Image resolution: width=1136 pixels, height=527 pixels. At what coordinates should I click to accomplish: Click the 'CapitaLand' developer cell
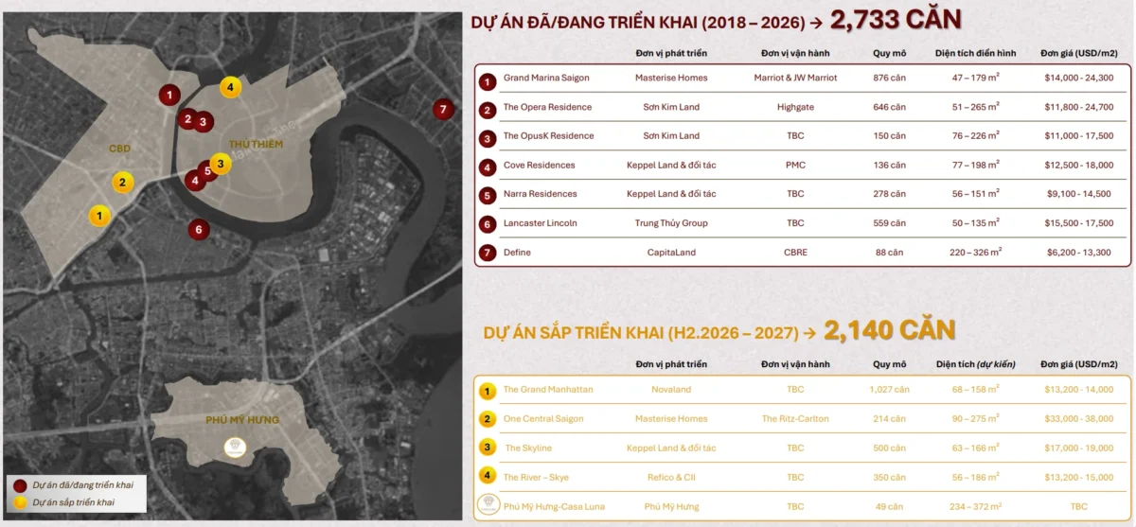click(x=671, y=253)
